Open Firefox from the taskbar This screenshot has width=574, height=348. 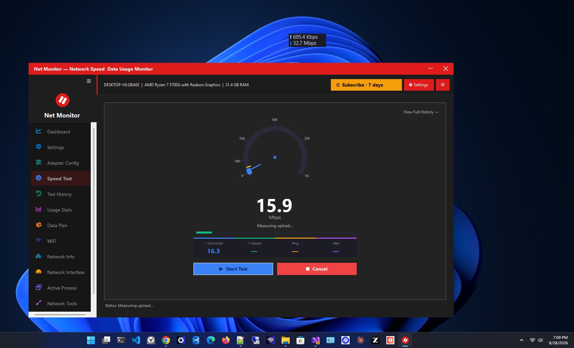point(226,340)
